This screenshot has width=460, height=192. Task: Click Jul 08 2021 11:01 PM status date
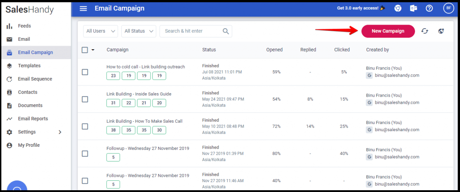click(x=222, y=72)
